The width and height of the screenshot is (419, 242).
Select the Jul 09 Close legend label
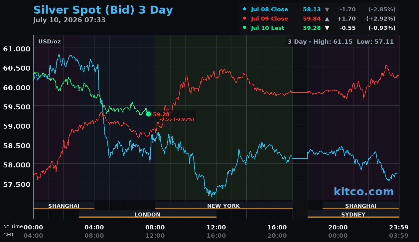pos(269,19)
